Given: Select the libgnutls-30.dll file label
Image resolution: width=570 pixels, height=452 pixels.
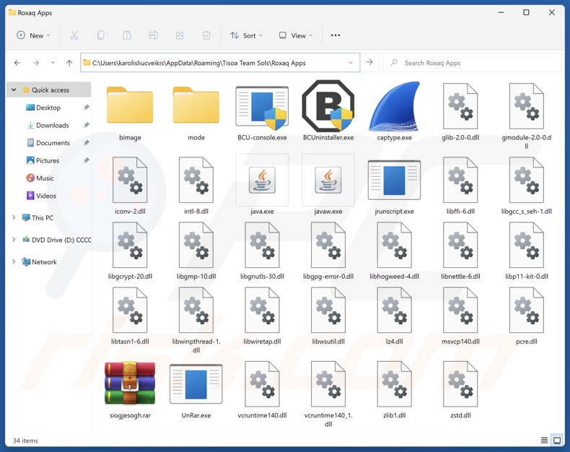Looking at the screenshot, I should (x=262, y=277).
